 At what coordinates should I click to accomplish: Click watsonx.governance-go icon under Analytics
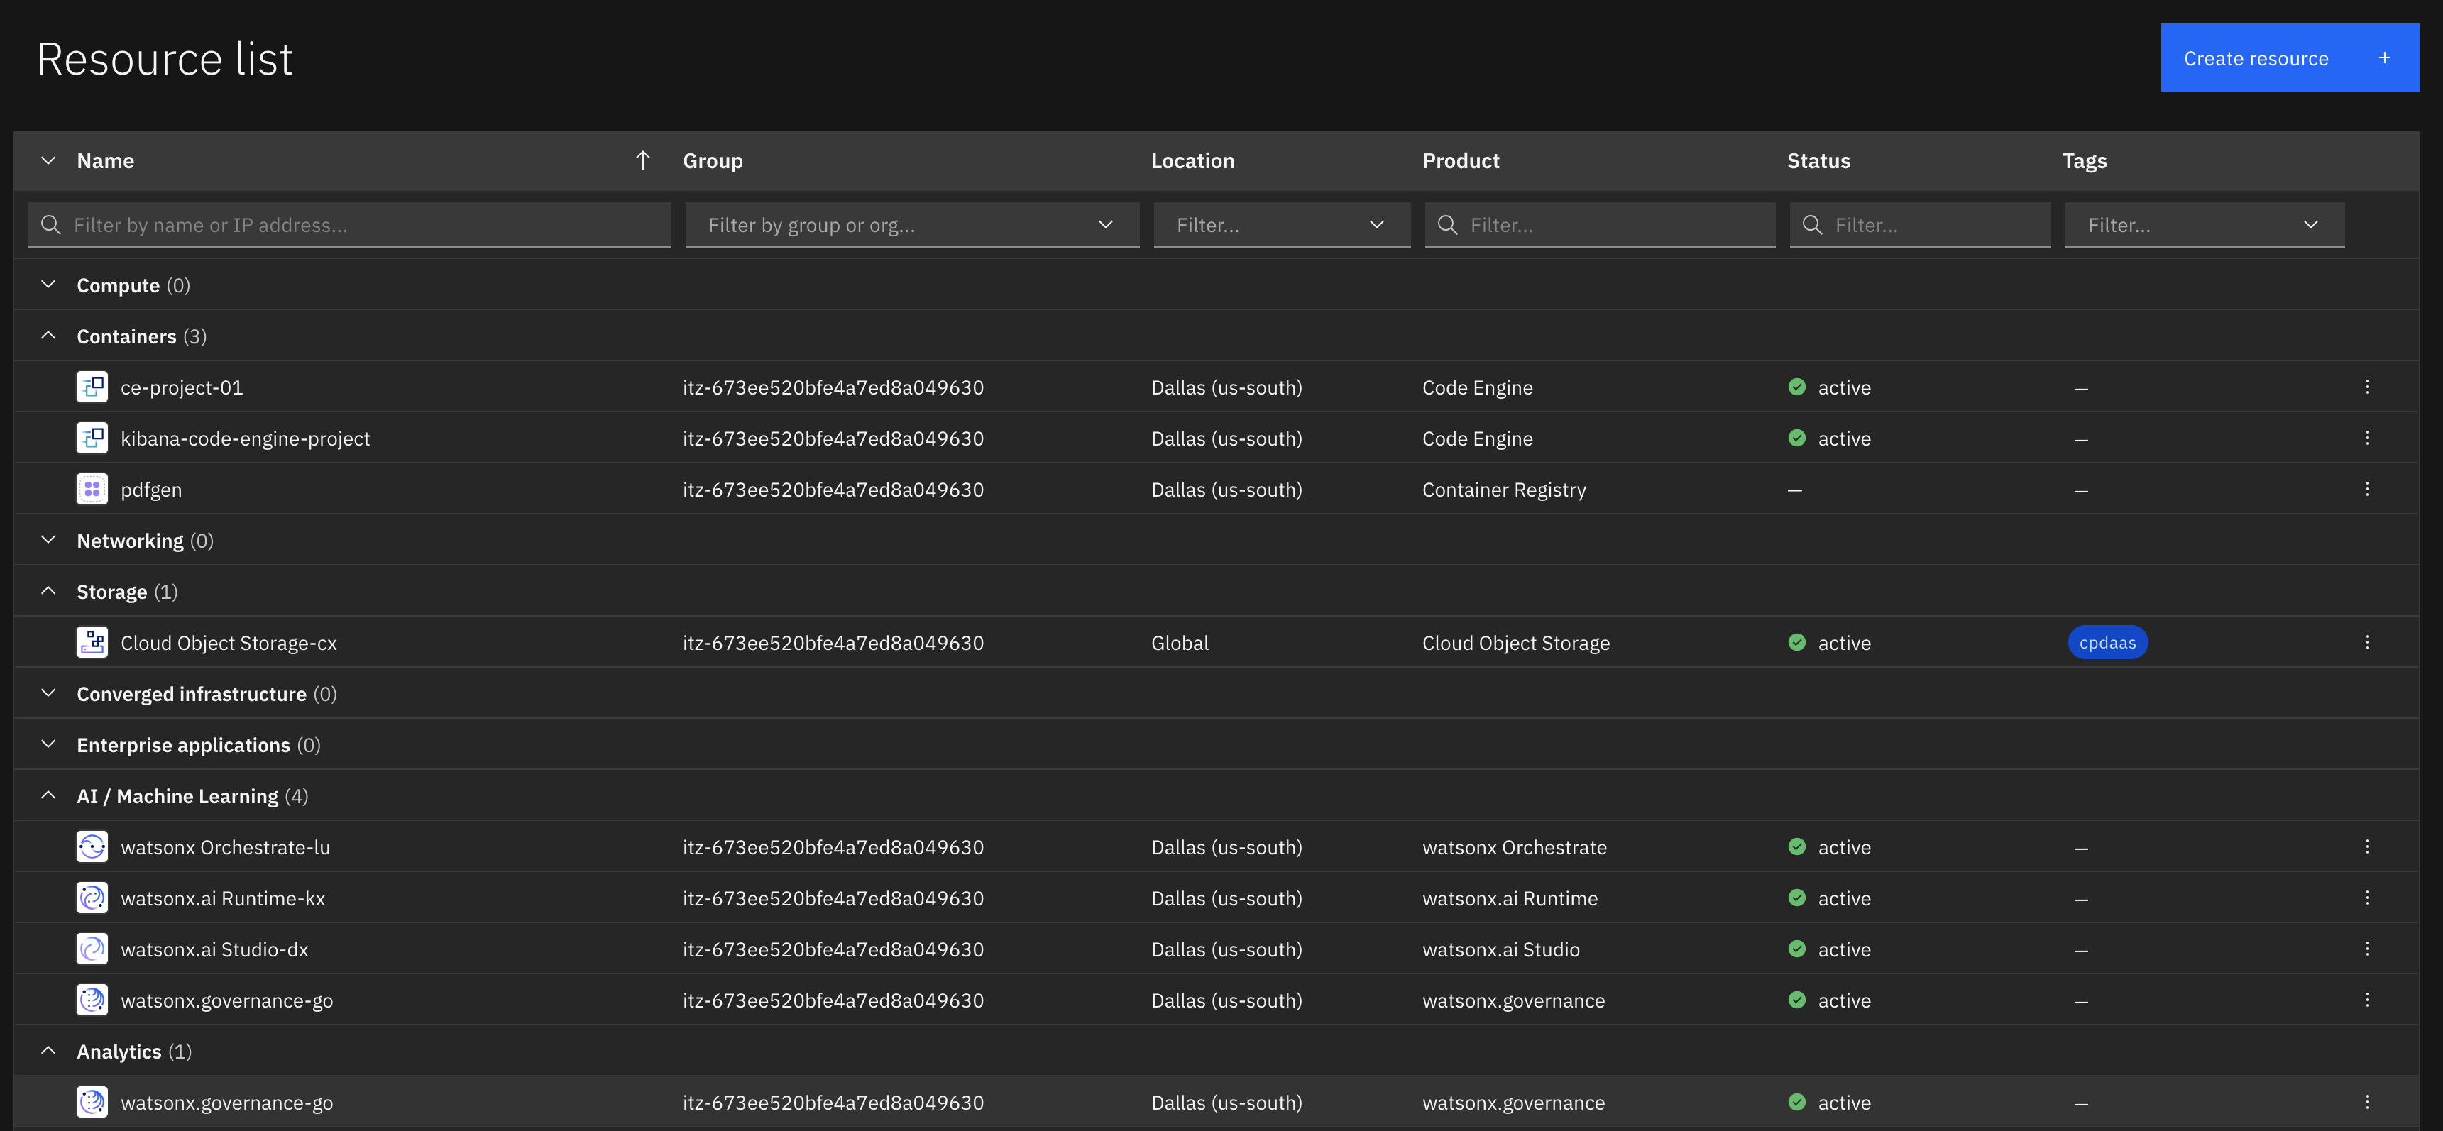[x=92, y=1103]
